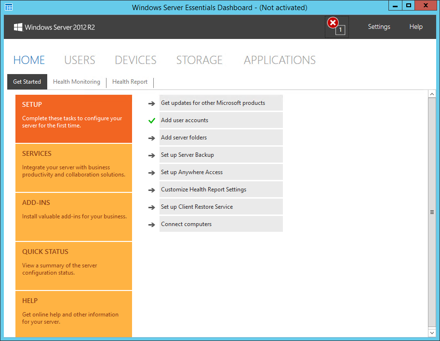Click arrow icon beside Customize Health Report Settings
Image resolution: width=440 pixels, height=341 pixels.
(151, 190)
